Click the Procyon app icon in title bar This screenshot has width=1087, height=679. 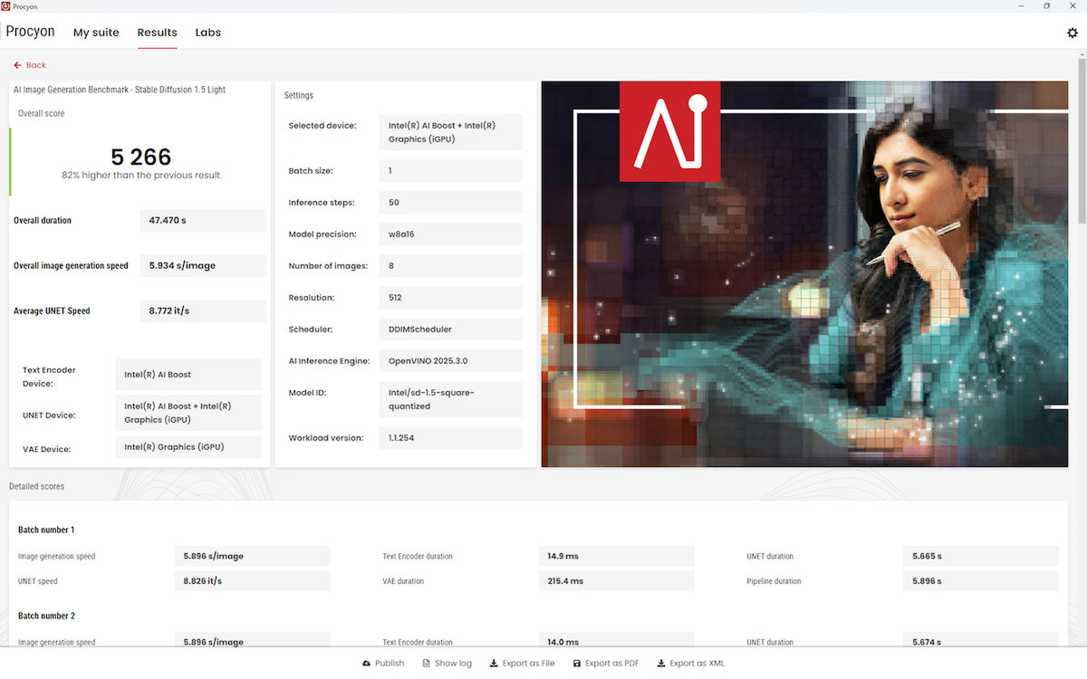[x=6, y=5]
